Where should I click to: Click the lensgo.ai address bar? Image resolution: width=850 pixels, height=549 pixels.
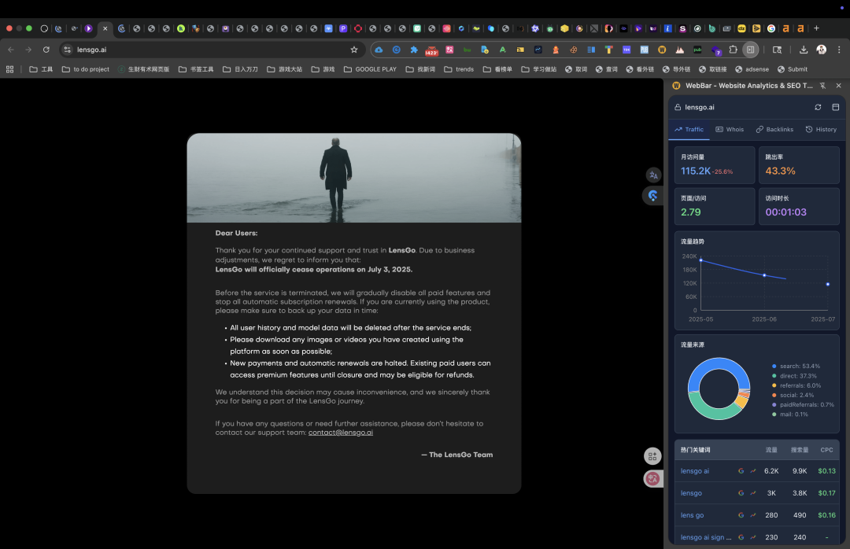(x=212, y=50)
